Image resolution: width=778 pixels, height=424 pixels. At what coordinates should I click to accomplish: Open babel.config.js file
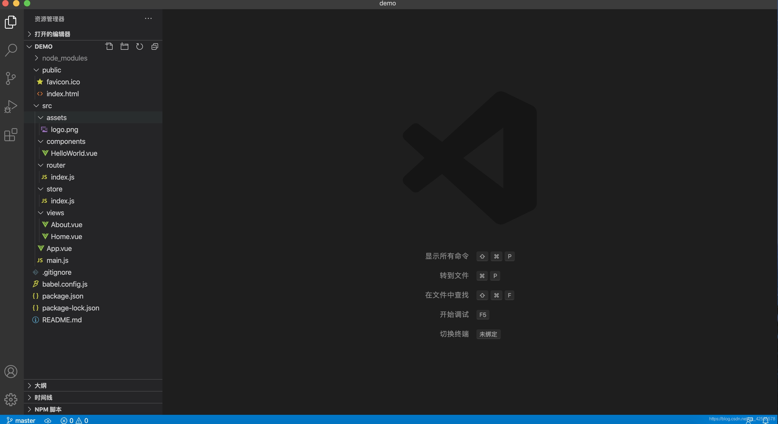[x=93, y=284]
